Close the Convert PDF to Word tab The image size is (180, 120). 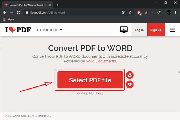point(49,5)
